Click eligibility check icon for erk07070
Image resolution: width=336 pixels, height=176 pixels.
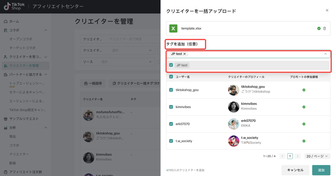click(x=304, y=124)
